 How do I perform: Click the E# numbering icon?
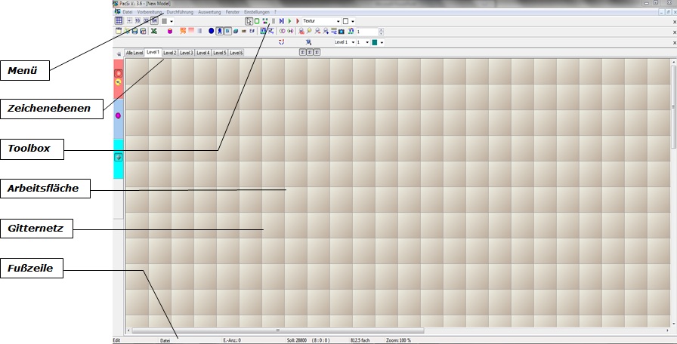tap(252, 31)
